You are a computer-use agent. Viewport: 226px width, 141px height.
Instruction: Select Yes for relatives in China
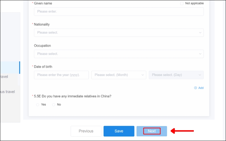[38, 105]
